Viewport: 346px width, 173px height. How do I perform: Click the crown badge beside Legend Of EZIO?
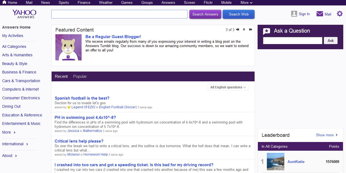69,107
